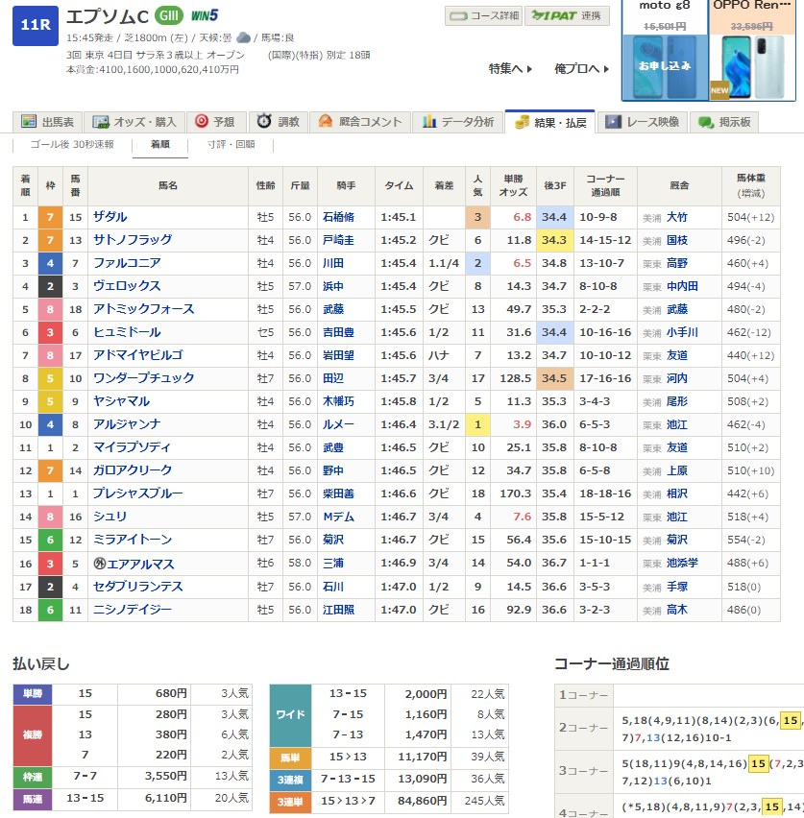Click the 調教 stopwatch icon tab
This screenshot has height=818, width=804.
point(279,122)
